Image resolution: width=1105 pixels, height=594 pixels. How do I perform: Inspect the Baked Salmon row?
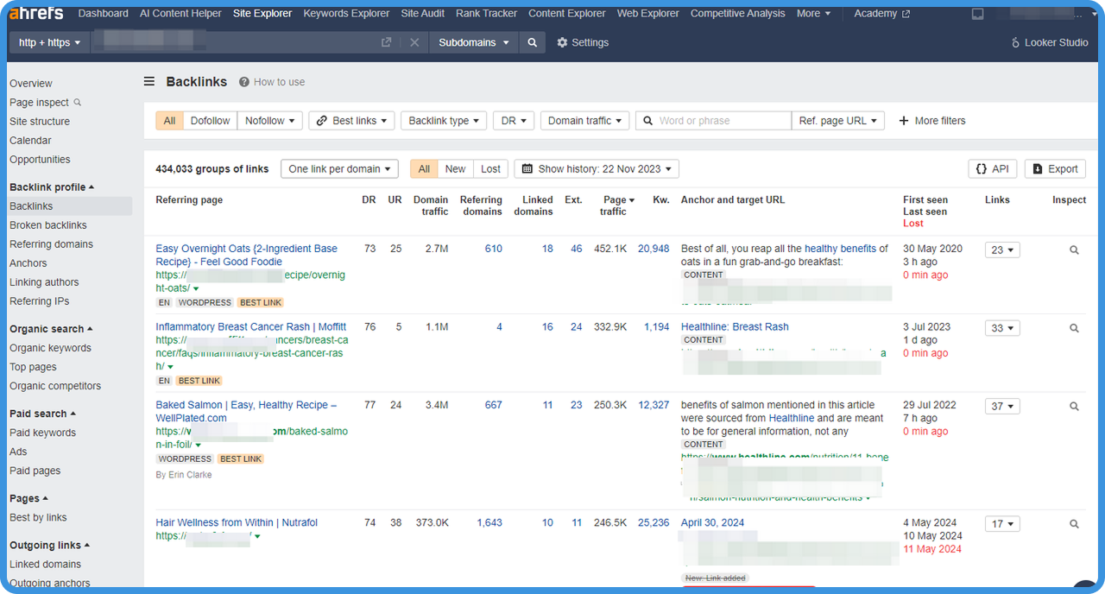(1074, 406)
